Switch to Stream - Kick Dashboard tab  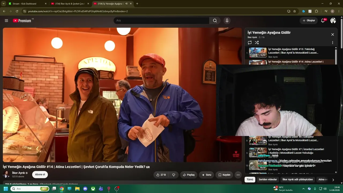pyautogui.click(x=26, y=4)
